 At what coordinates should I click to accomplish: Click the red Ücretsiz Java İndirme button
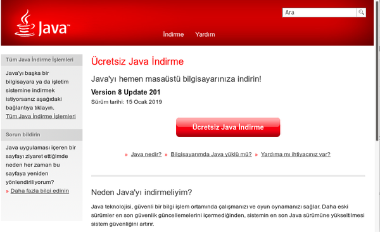point(228,127)
